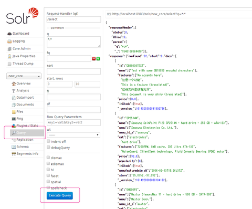The width and height of the screenshot is (252, 209).
Task: Click the start field showing 0
Action: click(59, 84)
